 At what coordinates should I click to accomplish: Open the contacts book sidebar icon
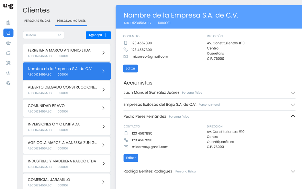point(8,33)
